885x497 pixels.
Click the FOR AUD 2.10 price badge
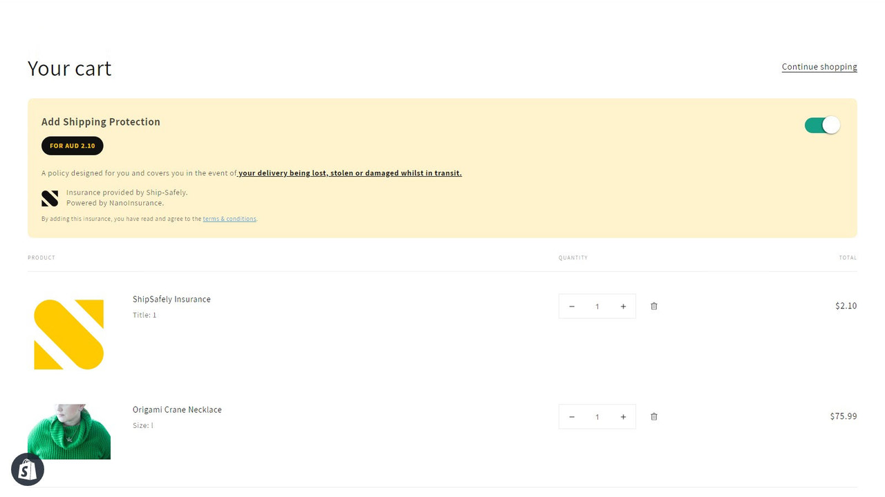point(72,146)
